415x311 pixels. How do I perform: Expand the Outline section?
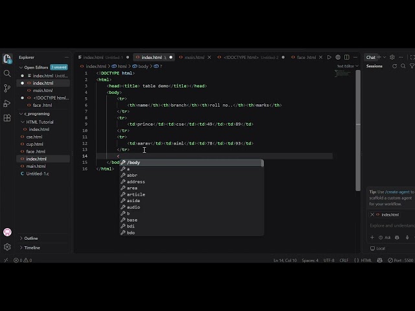(x=21, y=238)
